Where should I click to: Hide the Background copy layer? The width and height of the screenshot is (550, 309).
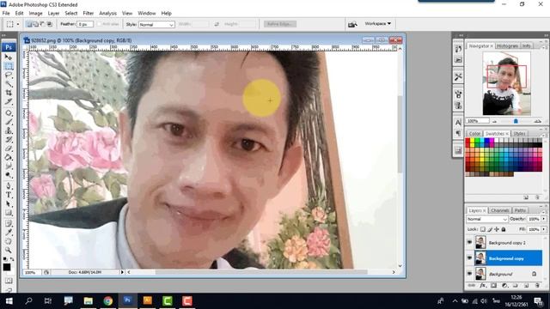(470, 257)
